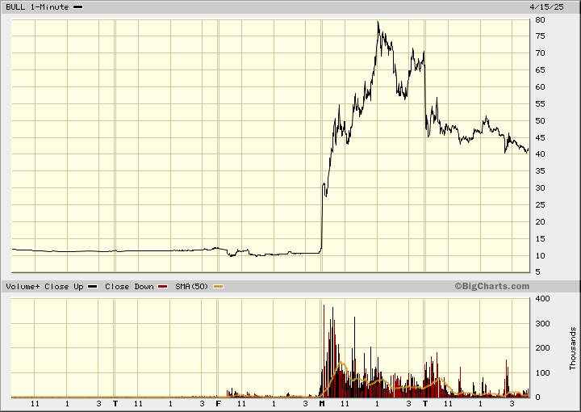
Task: Click the "4/15/25" date label
Action: 546,7
